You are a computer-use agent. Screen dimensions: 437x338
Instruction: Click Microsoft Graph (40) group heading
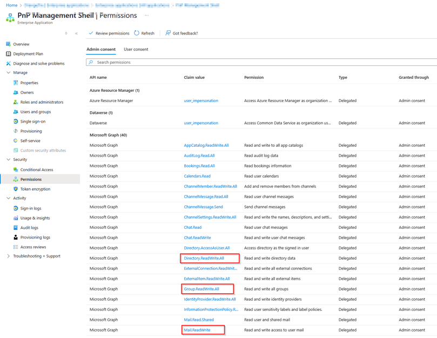[x=108, y=135]
